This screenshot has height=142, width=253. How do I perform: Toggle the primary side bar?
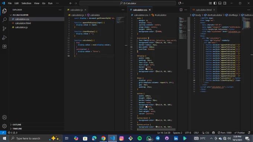[215, 3]
